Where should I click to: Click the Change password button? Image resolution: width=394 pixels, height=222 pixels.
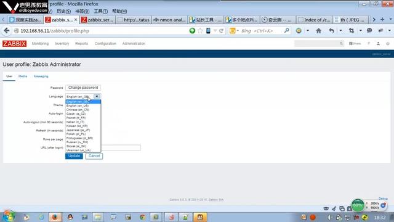pyautogui.click(x=83, y=88)
